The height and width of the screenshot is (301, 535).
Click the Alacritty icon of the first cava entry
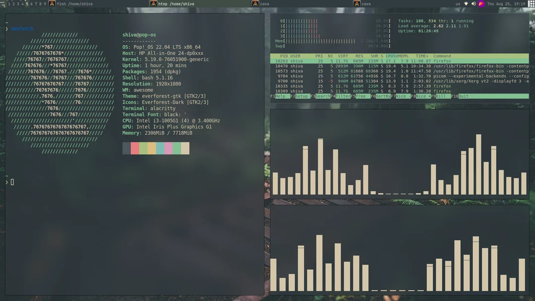point(254,3)
